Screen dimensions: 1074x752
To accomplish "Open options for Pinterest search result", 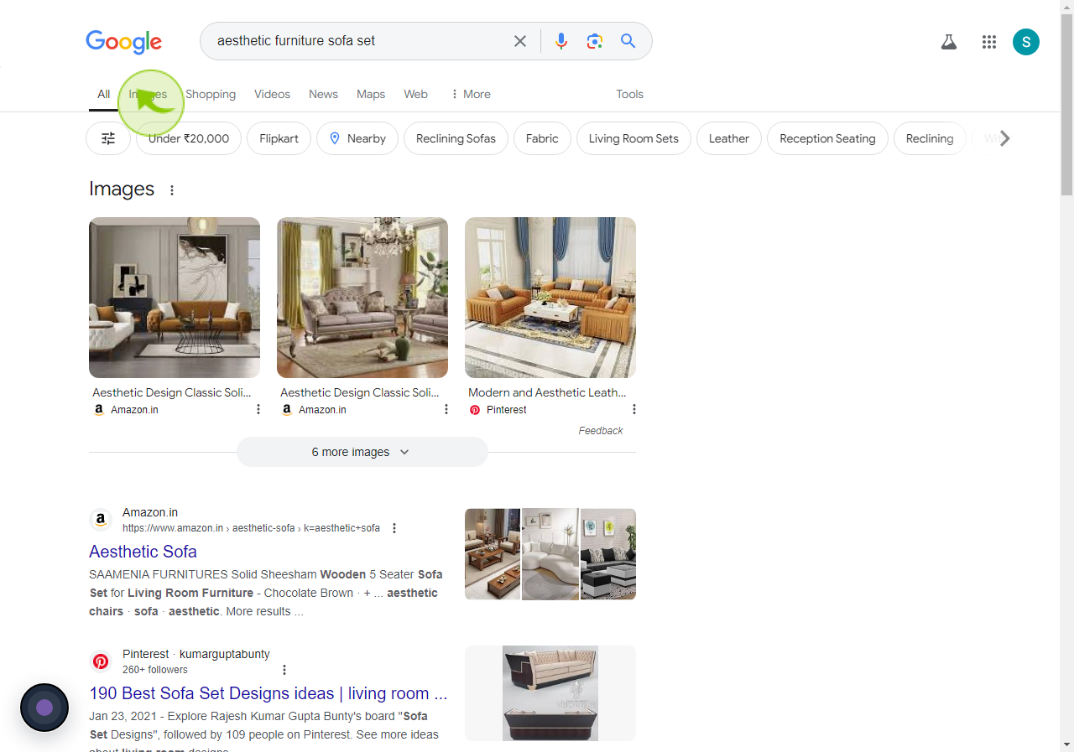I will 284,670.
